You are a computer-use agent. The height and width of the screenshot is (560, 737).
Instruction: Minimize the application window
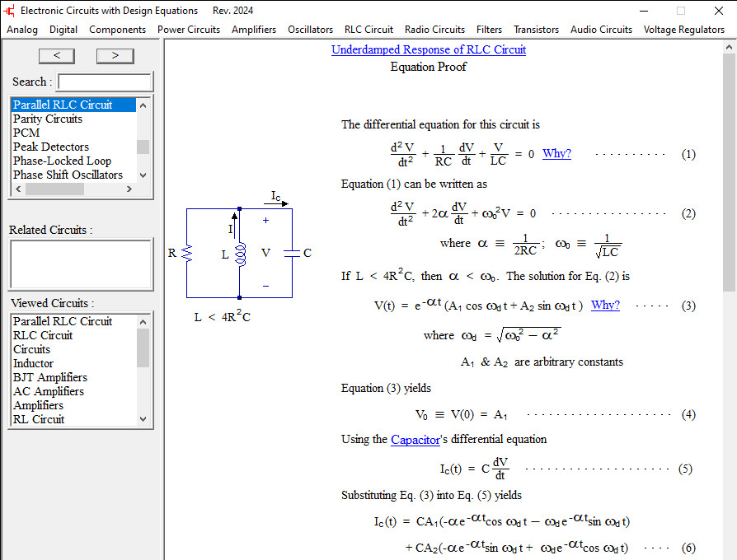pos(644,11)
